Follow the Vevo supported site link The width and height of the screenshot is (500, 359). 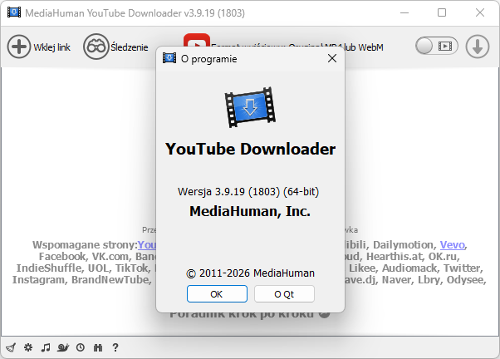pyautogui.click(x=452, y=245)
